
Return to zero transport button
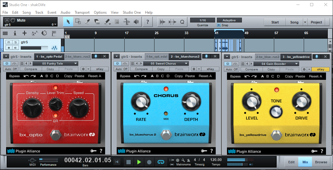pyautogui.click(x=117, y=162)
